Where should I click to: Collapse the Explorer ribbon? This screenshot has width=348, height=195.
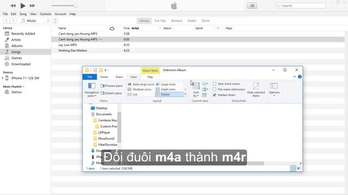(x=294, y=77)
